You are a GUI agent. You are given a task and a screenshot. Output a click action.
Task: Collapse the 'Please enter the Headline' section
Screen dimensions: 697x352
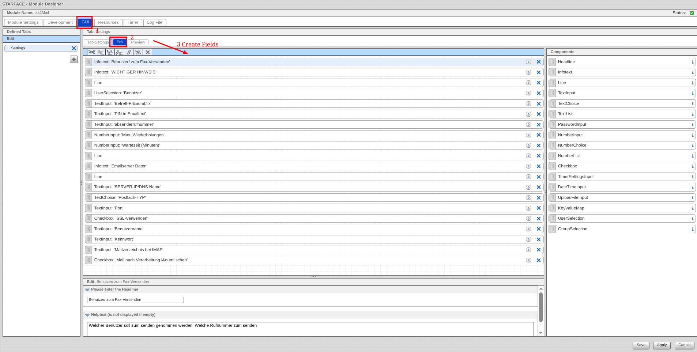coord(87,289)
